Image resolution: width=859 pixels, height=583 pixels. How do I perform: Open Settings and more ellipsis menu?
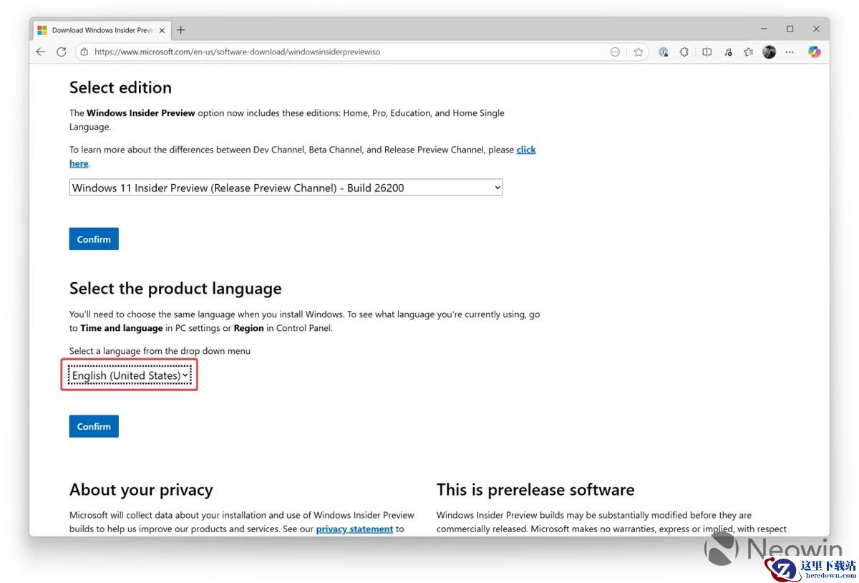(x=790, y=52)
